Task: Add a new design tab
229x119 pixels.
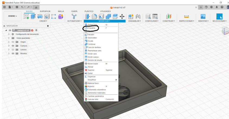Action: click(201, 7)
